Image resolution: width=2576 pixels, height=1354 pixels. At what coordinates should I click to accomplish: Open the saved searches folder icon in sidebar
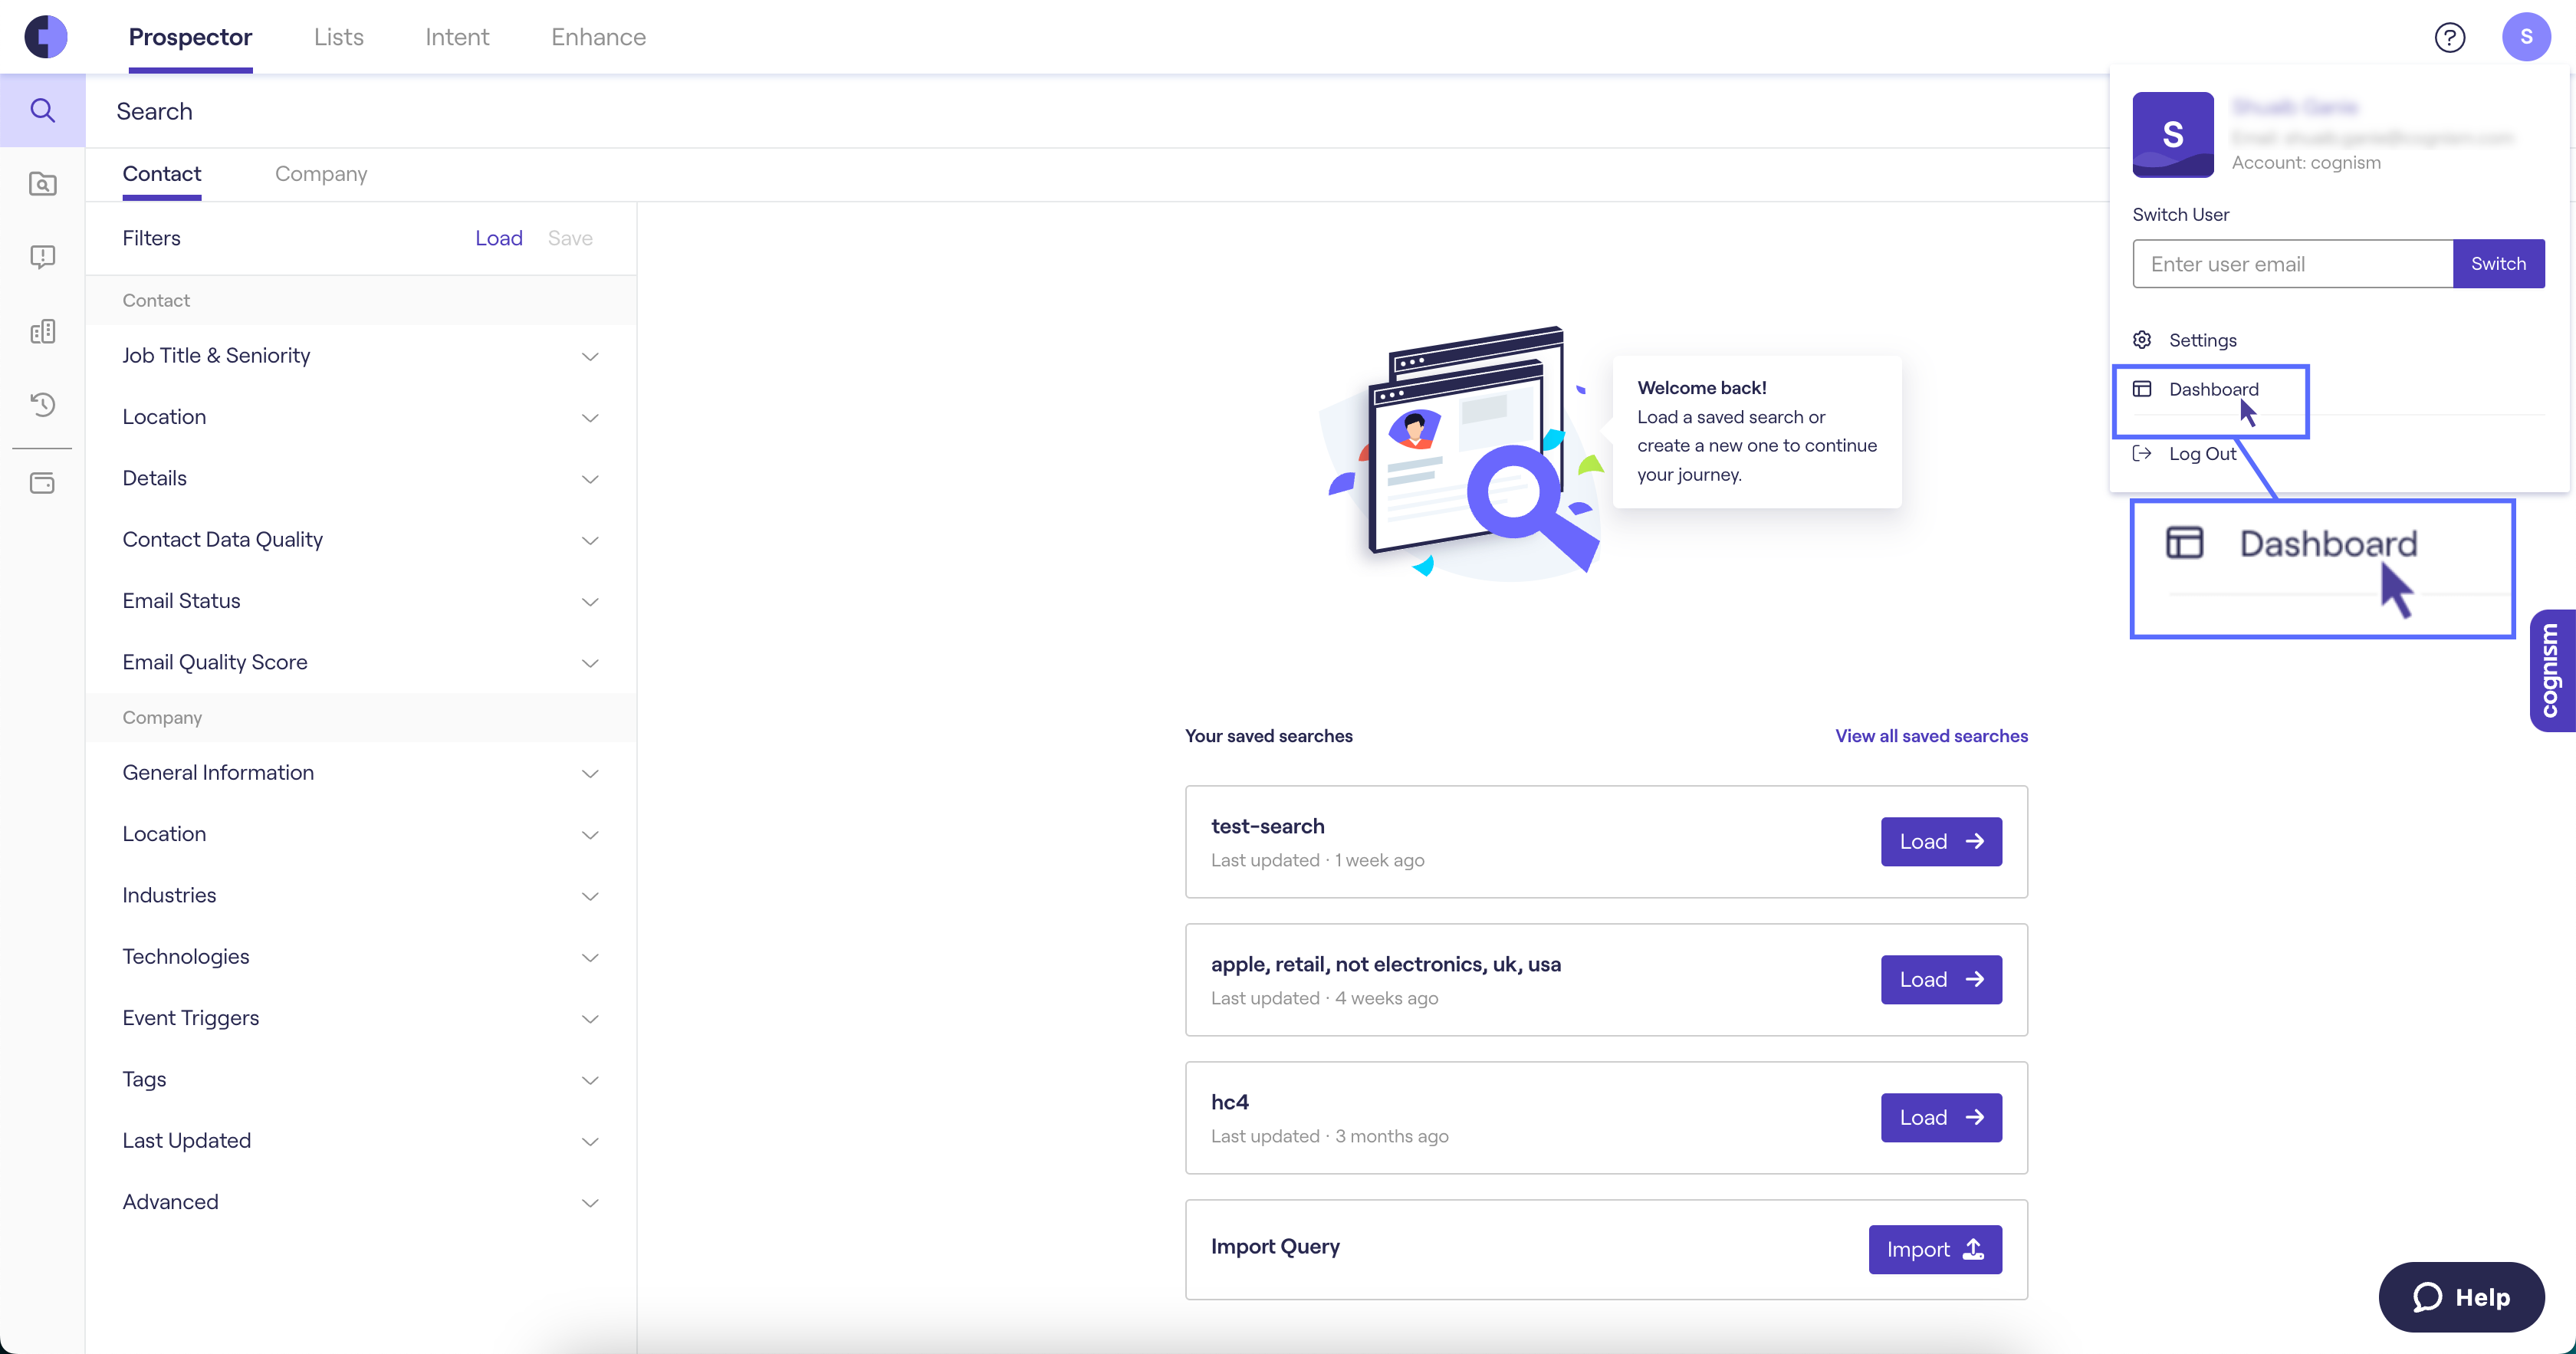pyautogui.click(x=42, y=184)
